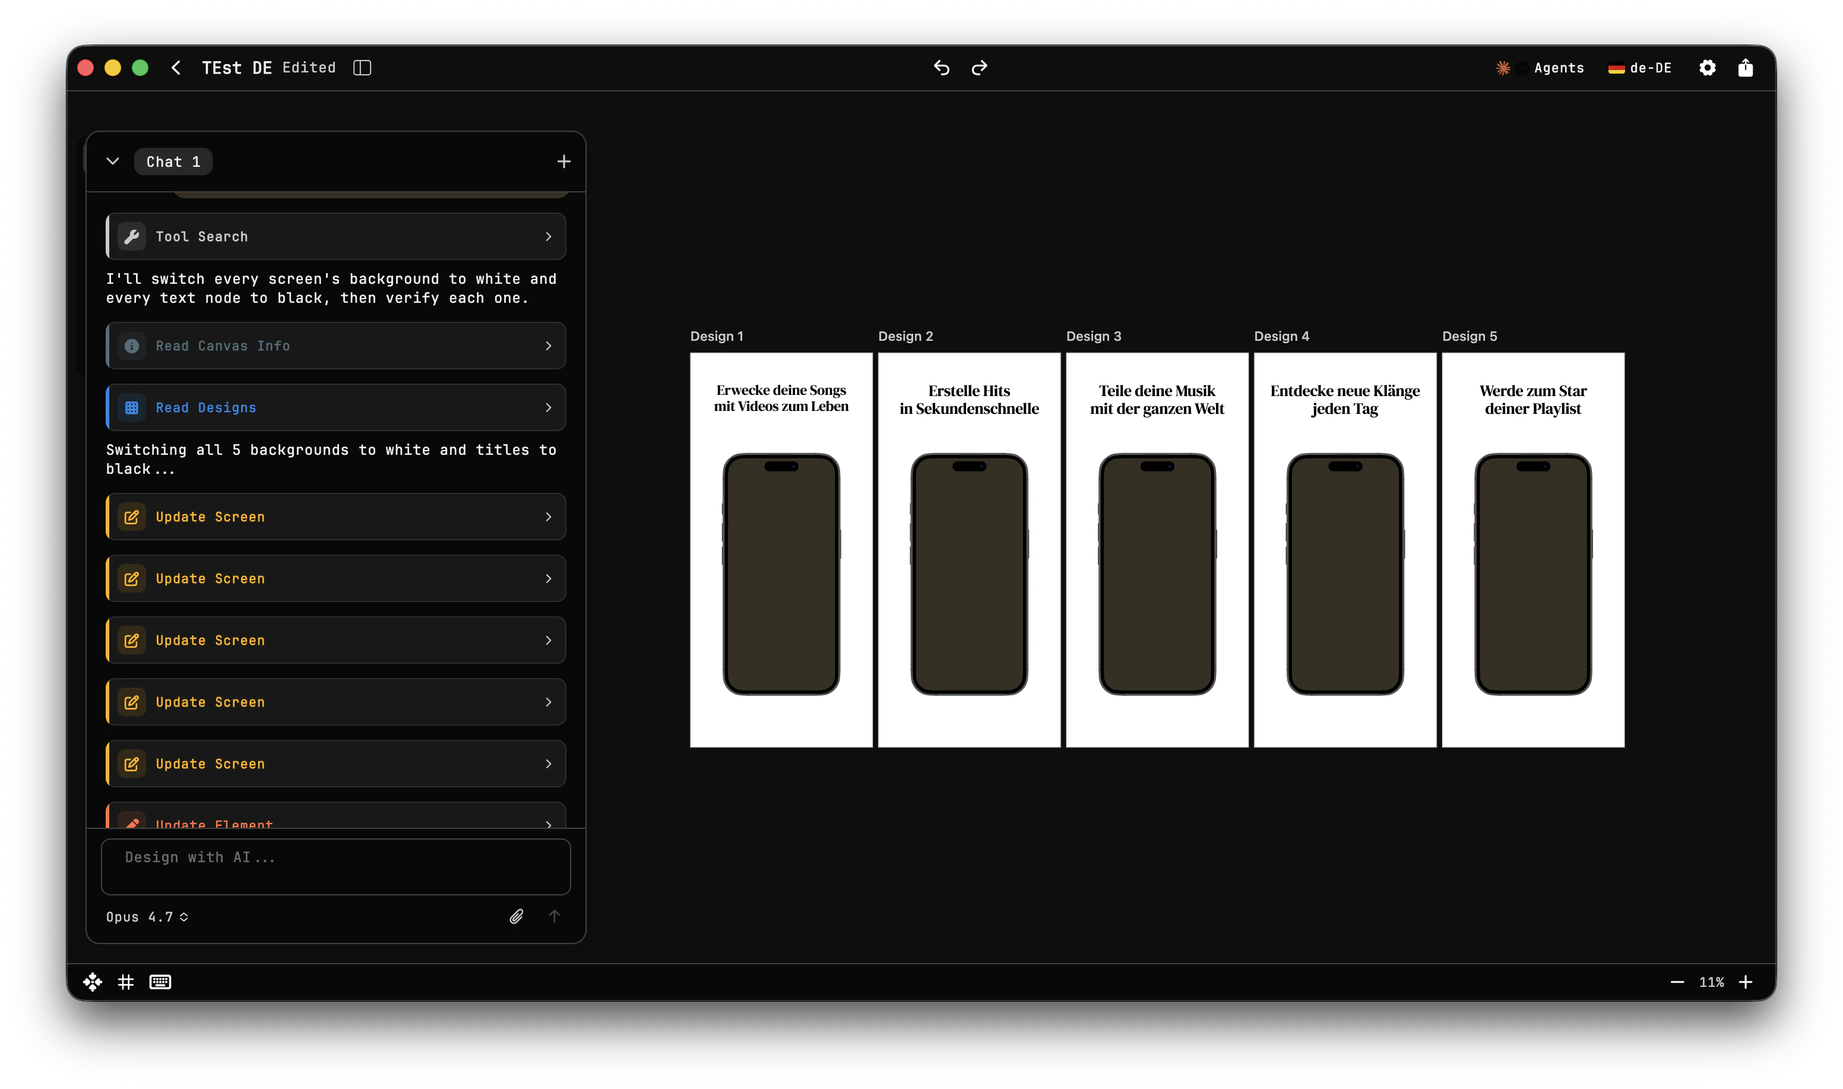Click the move pan tool icon
The image size is (1843, 1089).
pos(93,981)
